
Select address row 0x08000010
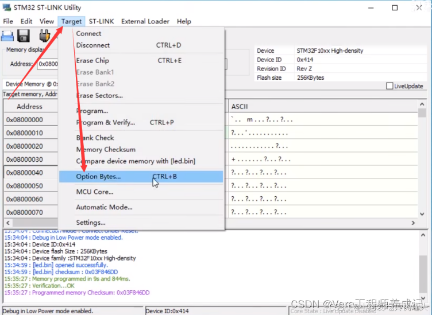[x=31, y=133]
